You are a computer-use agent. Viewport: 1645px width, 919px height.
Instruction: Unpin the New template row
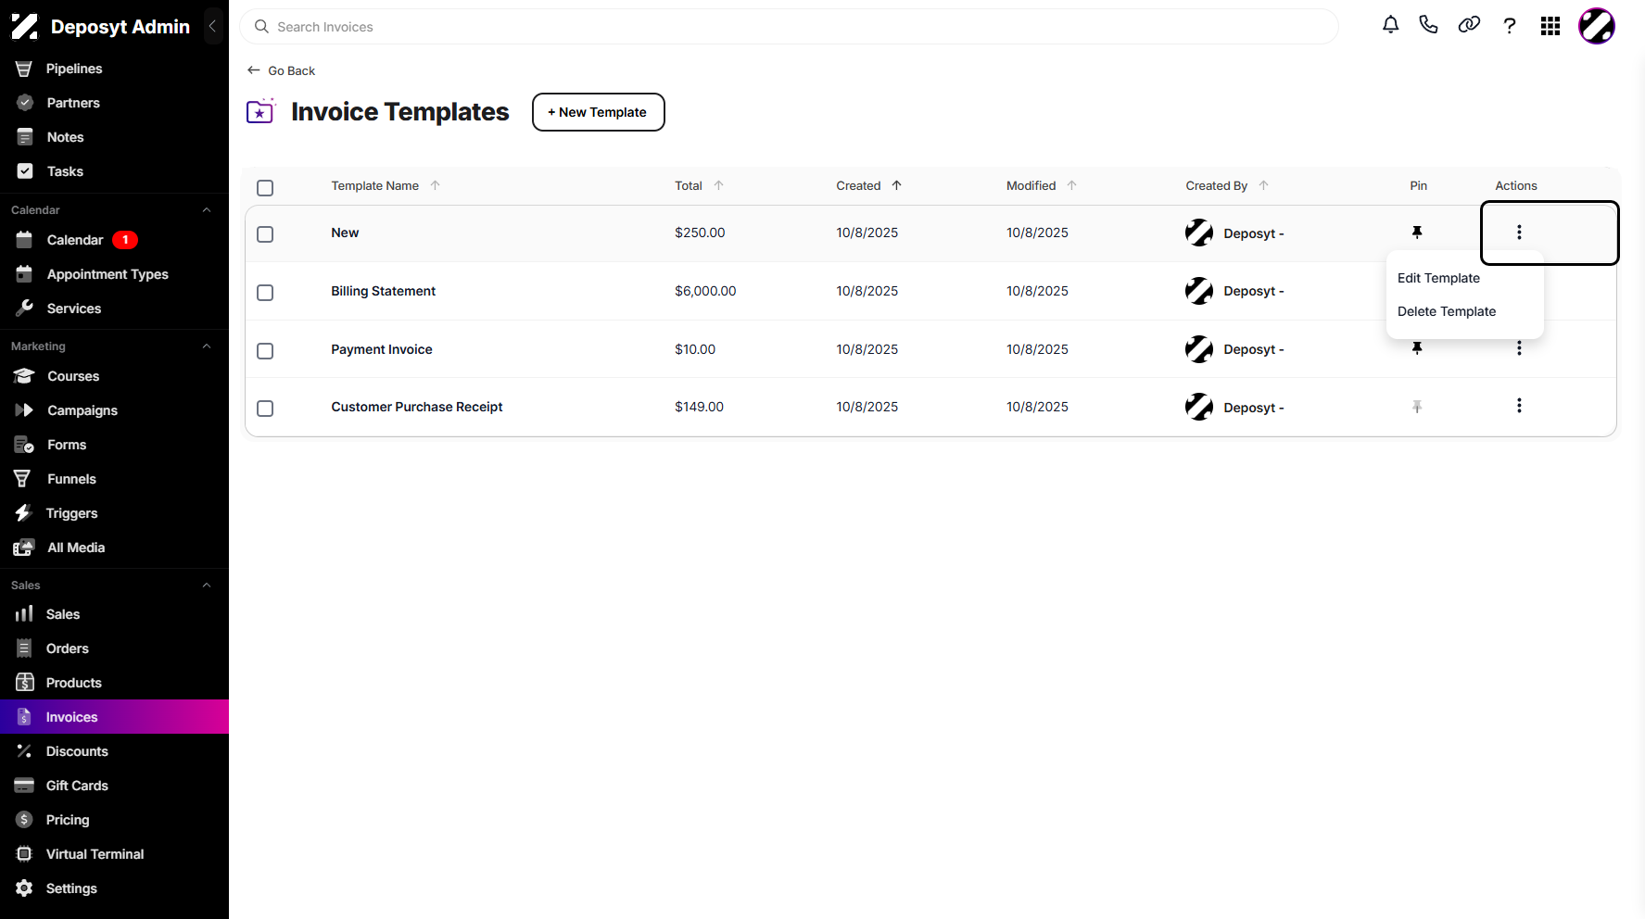[x=1417, y=233]
